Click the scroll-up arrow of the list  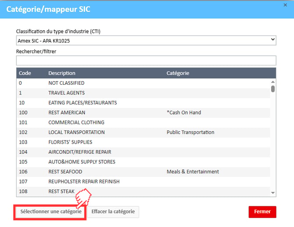coord(273,82)
